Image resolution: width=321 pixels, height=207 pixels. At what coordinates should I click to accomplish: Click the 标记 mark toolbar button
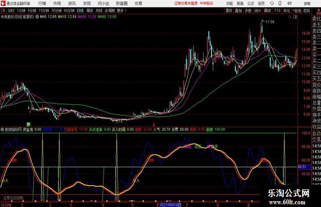[x=287, y=11]
